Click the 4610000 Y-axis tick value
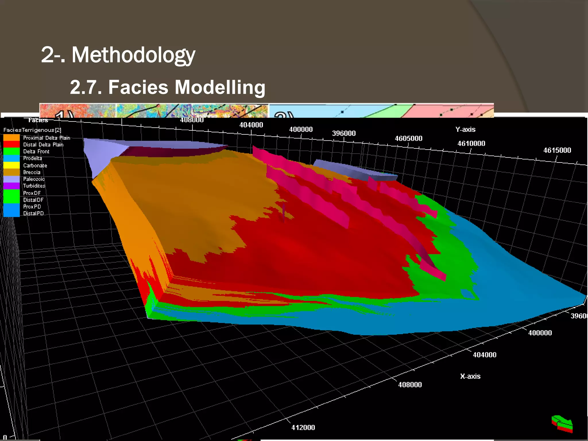Image resolution: width=588 pixels, height=441 pixels. 471,144
